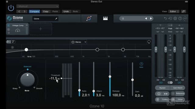This screenshot has height=109, width=195.
Task: Click the Release slider handle
Action: tap(110, 77)
